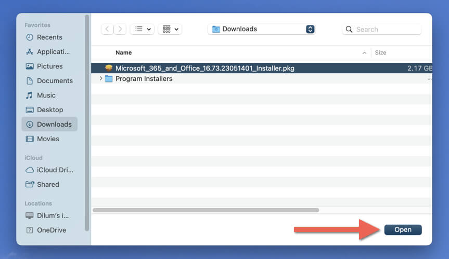Click the 2.17 GB size value
Screen dimensions: 449x259
coord(419,68)
